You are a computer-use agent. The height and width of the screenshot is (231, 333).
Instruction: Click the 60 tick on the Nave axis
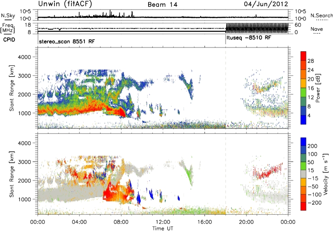298,25
